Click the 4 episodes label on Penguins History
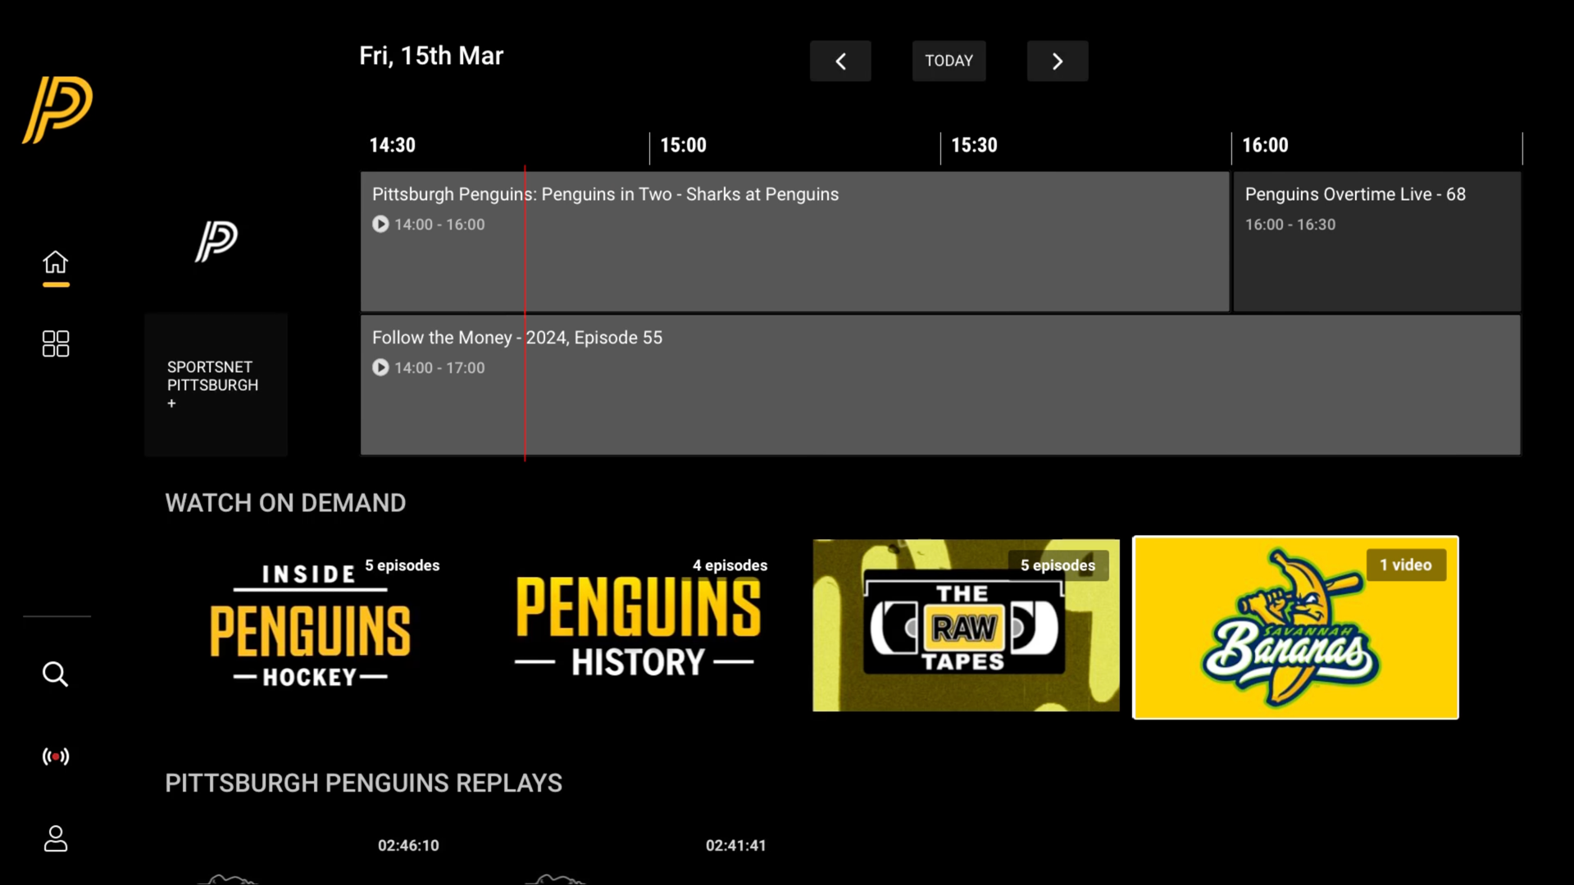The width and height of the screenshot is (1574, 885). [x=730, y=565]
